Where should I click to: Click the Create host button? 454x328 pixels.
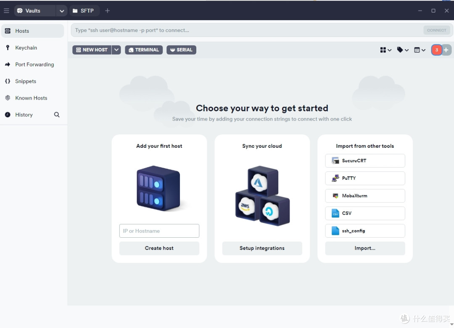[x=159, y=248]
